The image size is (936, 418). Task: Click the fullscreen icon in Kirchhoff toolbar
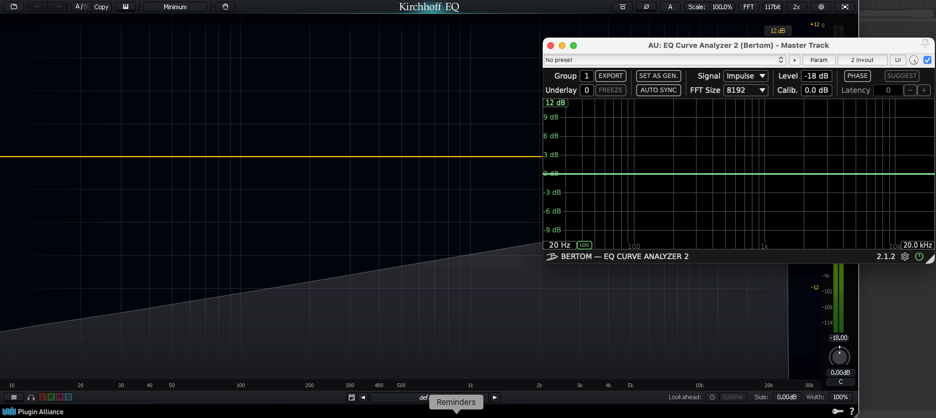[x=845, y=7]
